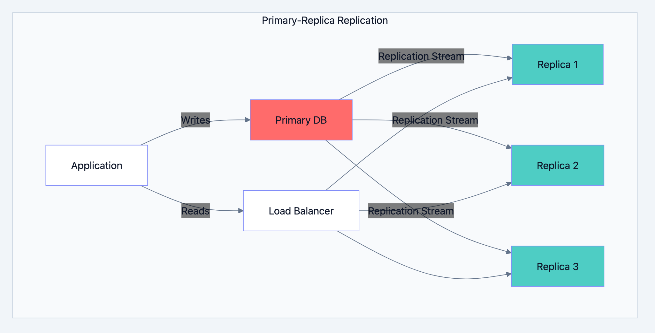The height and width of the screenshot is (333, 655).
Task: Click the middle Replication Stream label
Action: [x=435, y=120]
